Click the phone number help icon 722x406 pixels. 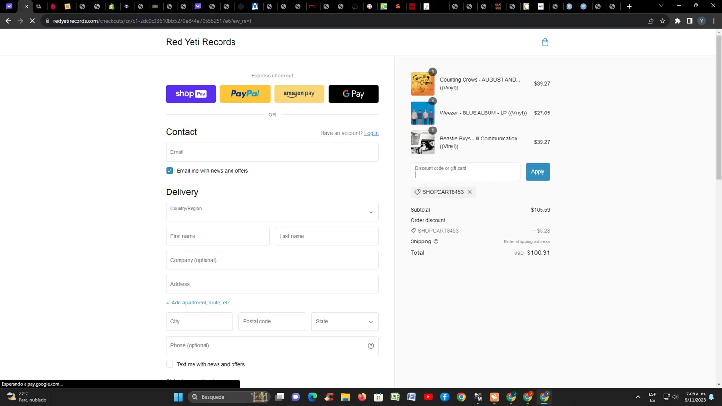pyautogui.click(x=371, y=346)
